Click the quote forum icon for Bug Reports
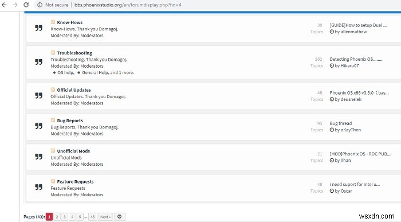The height and width of the screenshot is (222, 401). pos(38,126)
